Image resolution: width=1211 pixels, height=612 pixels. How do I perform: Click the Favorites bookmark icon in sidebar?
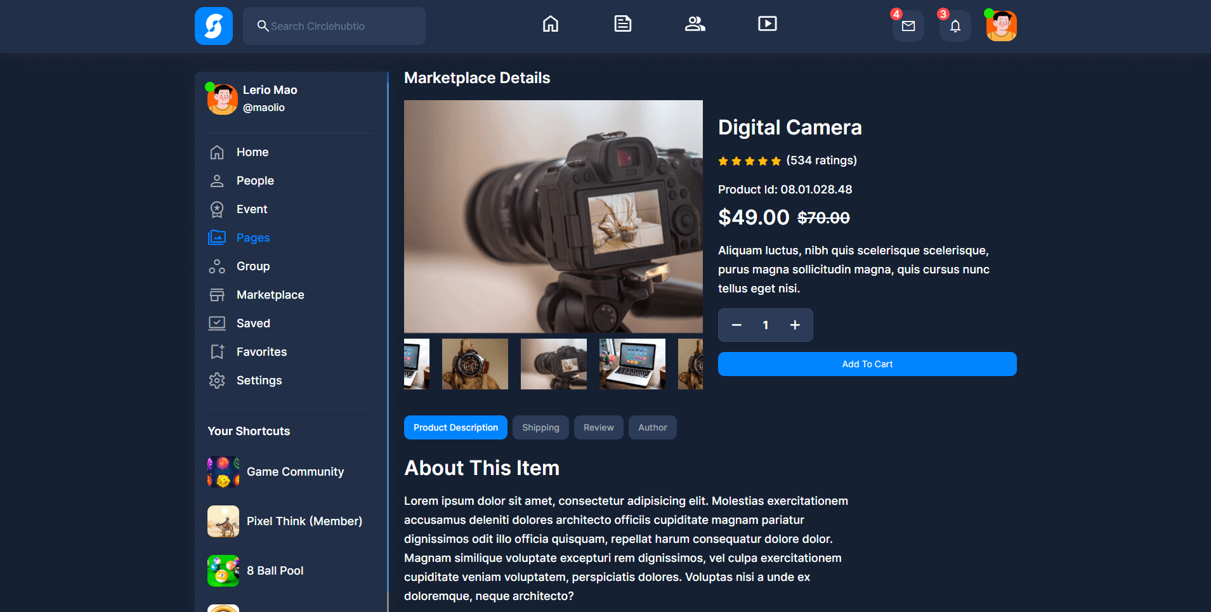tap(217, 352)
